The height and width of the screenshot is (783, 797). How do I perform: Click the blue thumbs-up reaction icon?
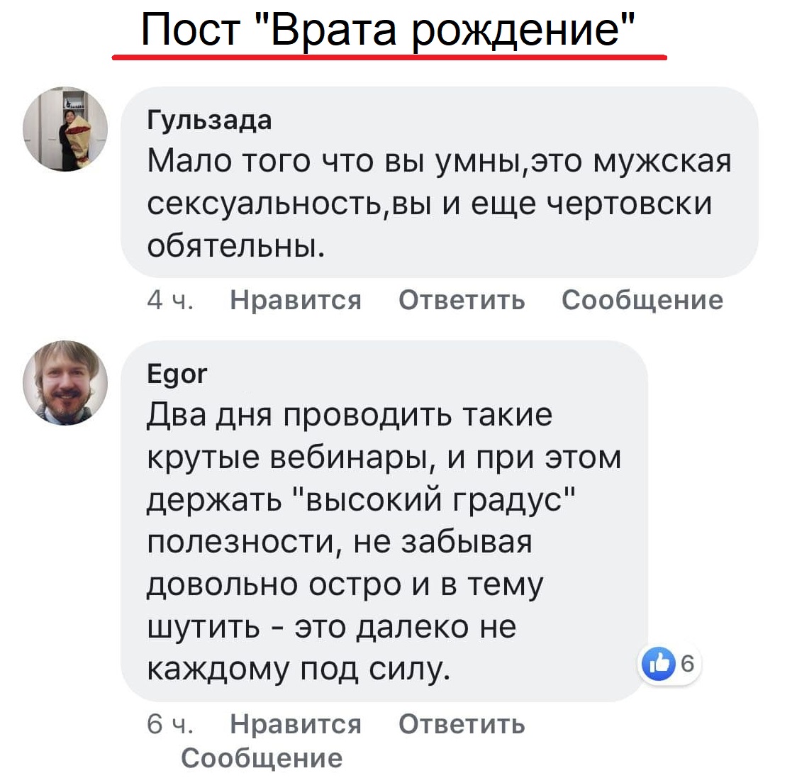coord(657,664)
